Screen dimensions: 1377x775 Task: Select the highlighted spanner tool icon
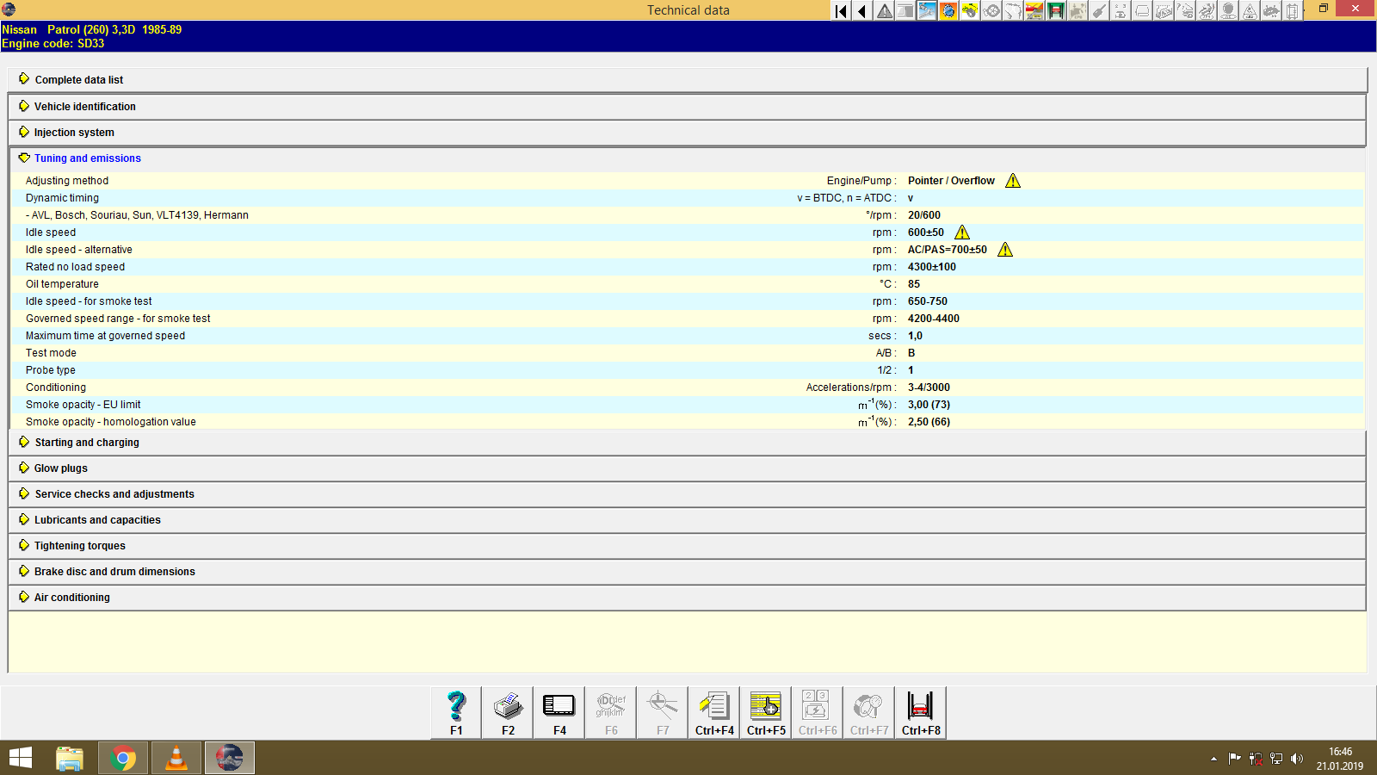click(927, 11)
